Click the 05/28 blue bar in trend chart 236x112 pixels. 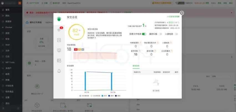tap(111, 82)
